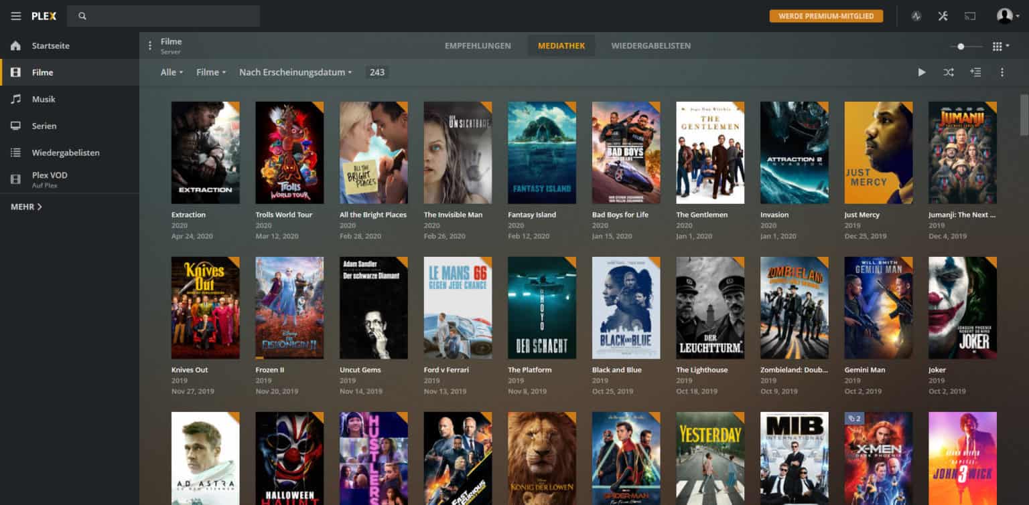Click the cast to device icon
The image size is (1029, 505).
(970, 16)
